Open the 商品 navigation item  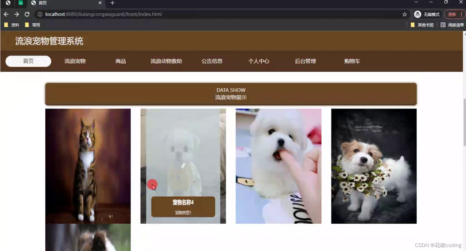tap(121, 61)
